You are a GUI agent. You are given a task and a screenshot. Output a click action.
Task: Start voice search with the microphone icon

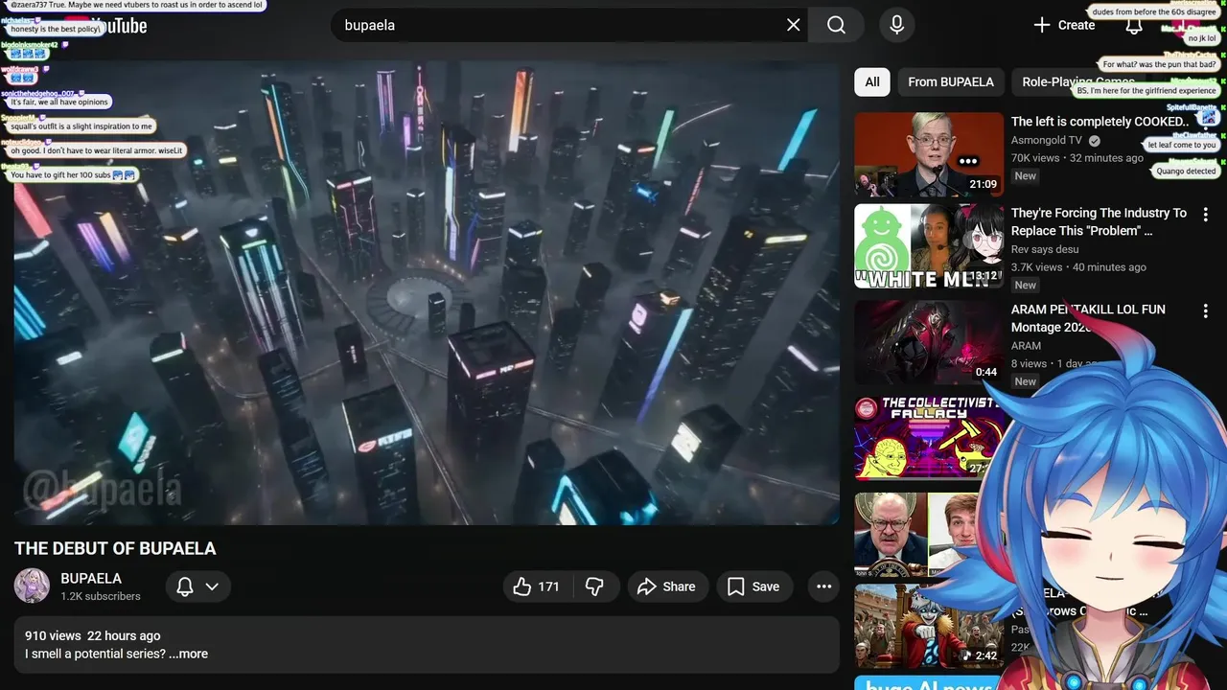[896, 25]
